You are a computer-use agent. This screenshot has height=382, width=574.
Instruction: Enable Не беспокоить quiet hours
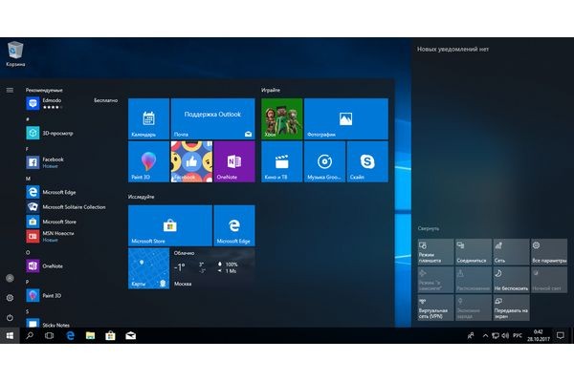pos(511,280)
